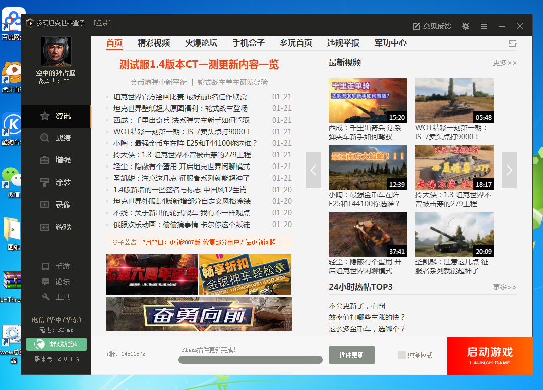Select the 增强 toolbox icon in sidebar
Screen dimensions: 543x390
click(x=45, y=160)
